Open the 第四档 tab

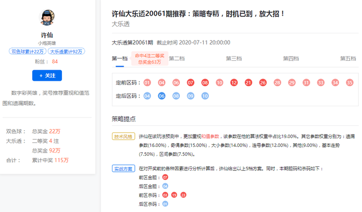coord(291,58)
